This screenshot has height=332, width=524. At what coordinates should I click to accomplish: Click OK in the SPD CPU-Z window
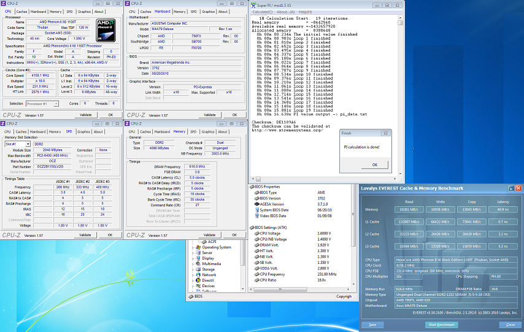coord(110,236)
